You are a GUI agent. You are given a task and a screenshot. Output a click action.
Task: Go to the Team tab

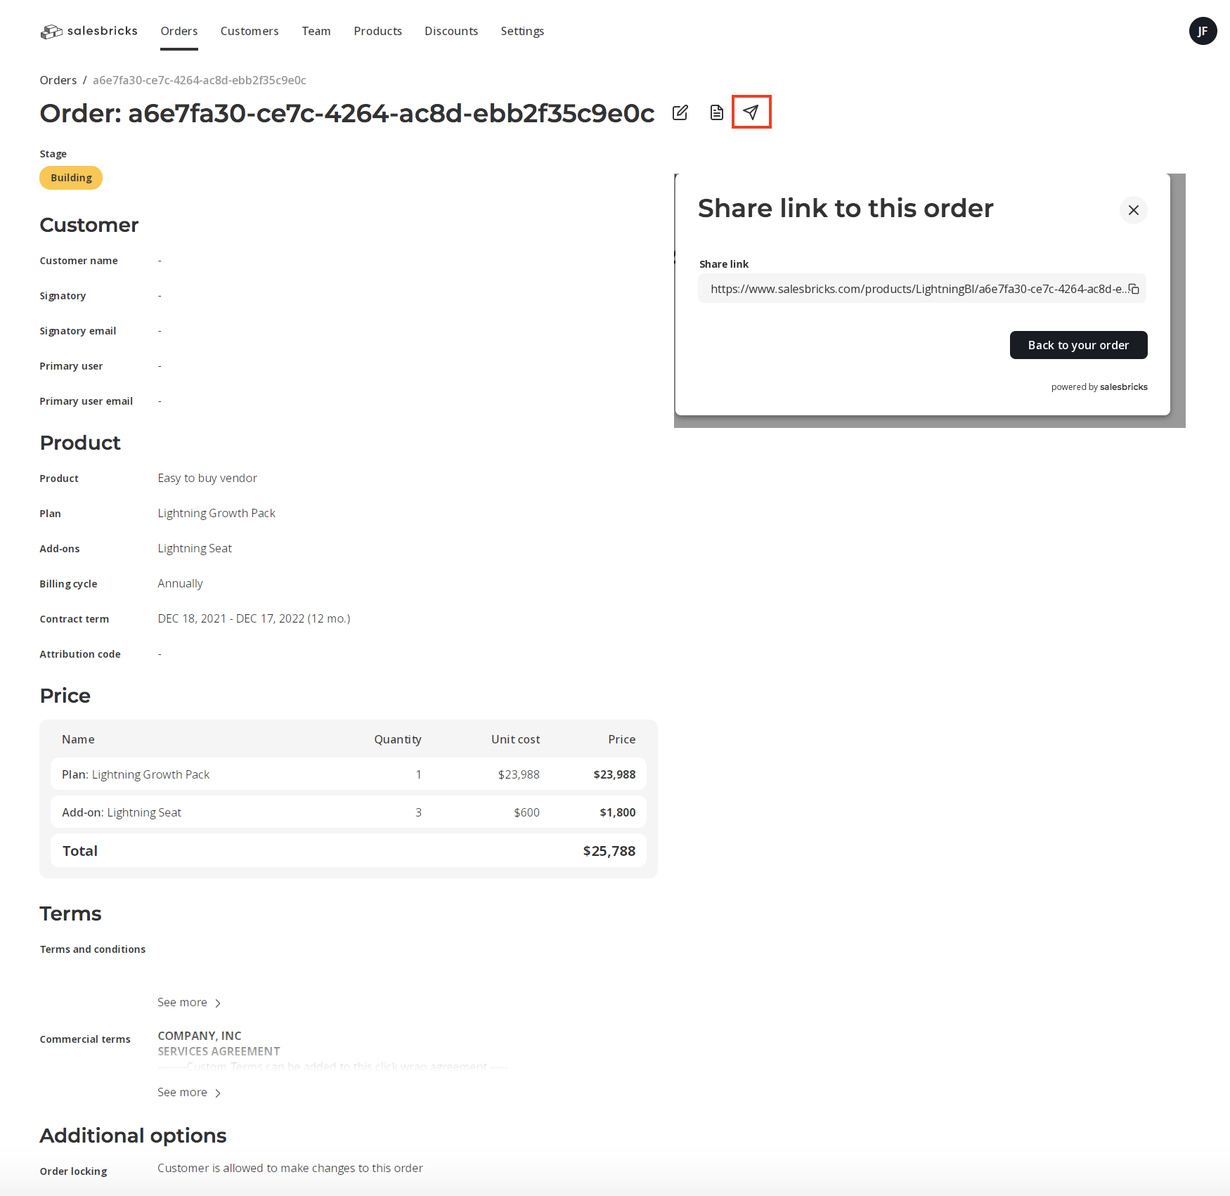pos(316,31)
